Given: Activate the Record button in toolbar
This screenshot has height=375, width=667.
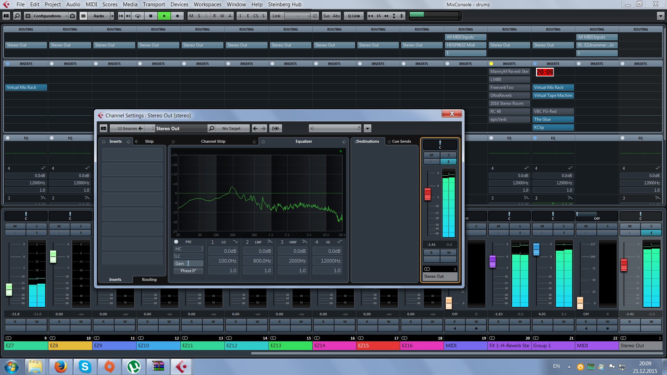Looking at the screenshot, I should coord(177,16).
